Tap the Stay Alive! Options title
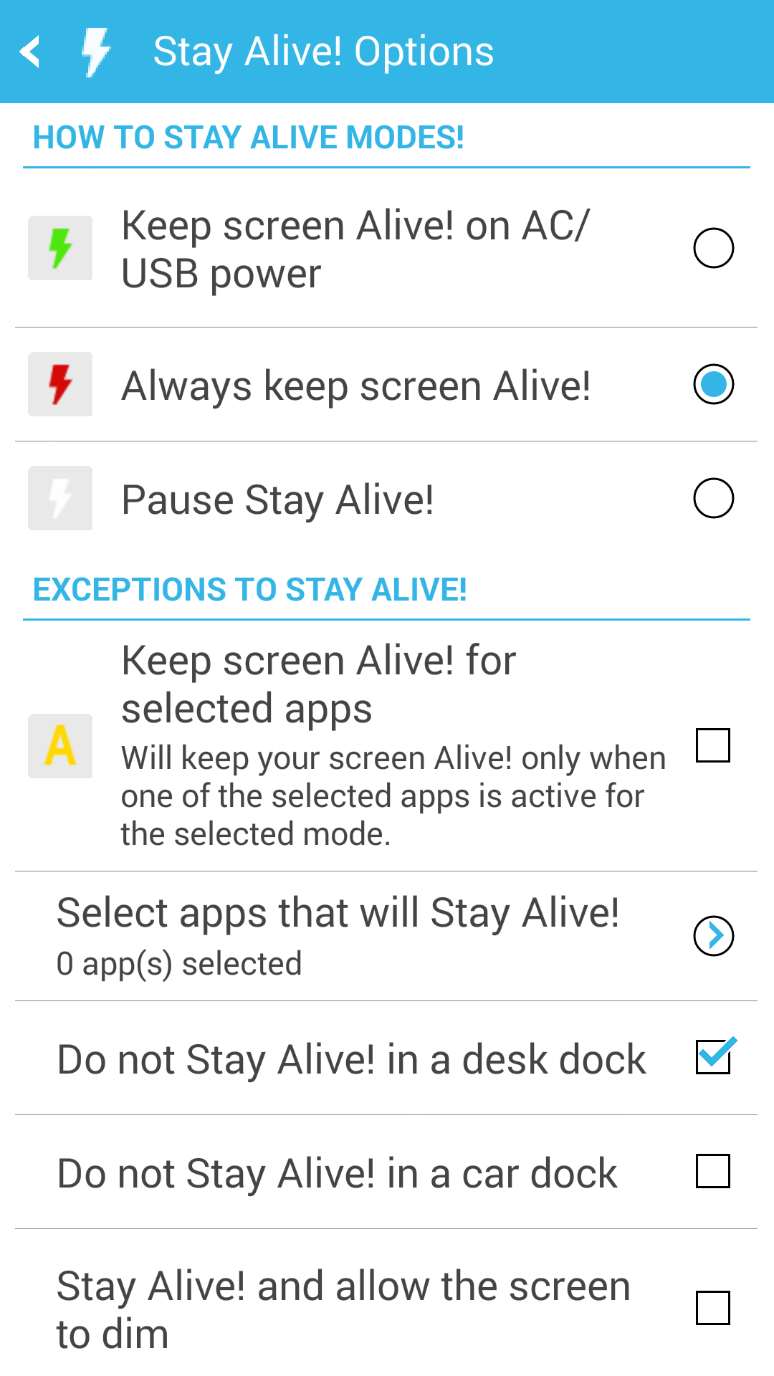The image size is (774, 1376). tap(324, 52)
